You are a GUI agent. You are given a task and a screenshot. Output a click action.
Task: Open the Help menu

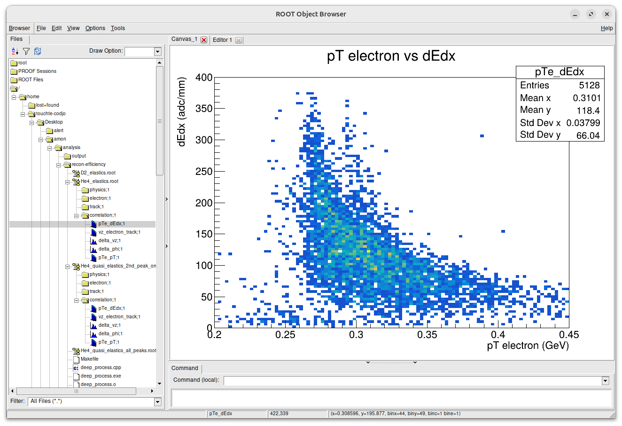pyautogui.click(x=607, y=28)
